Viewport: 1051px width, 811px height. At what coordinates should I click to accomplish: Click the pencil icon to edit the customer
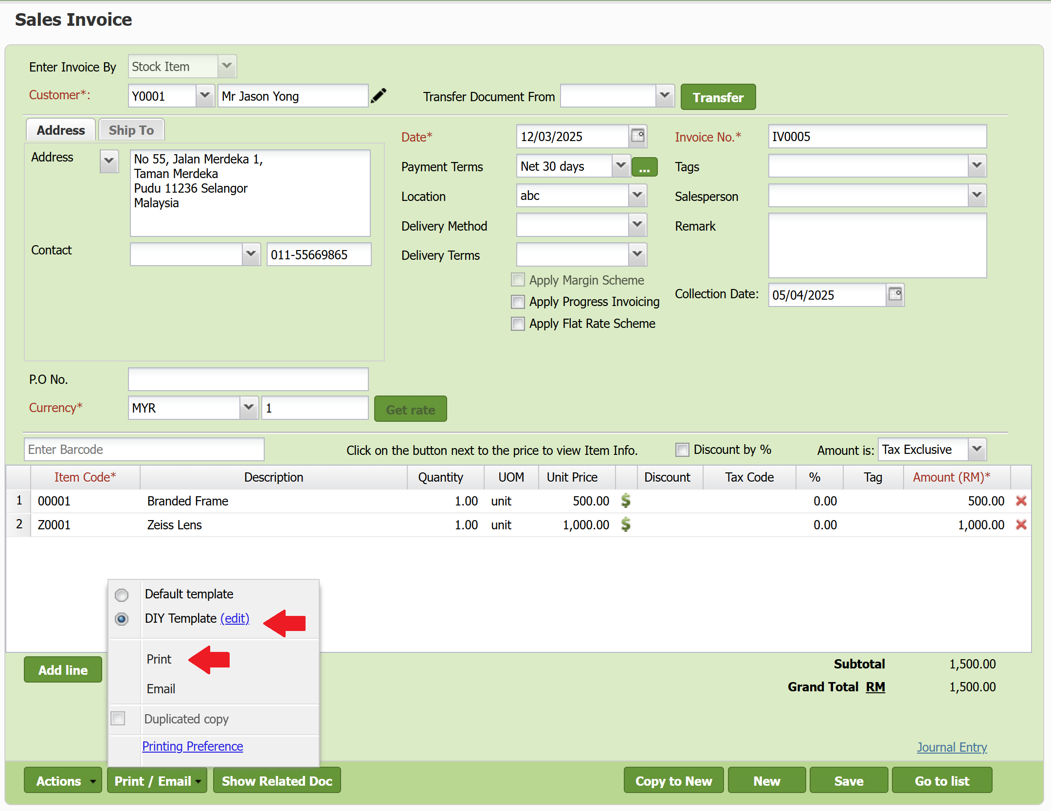coord(379,96)
